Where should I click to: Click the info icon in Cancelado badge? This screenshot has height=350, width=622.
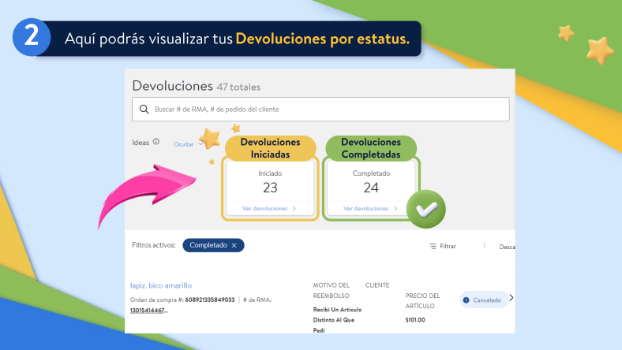click(466, 300)
